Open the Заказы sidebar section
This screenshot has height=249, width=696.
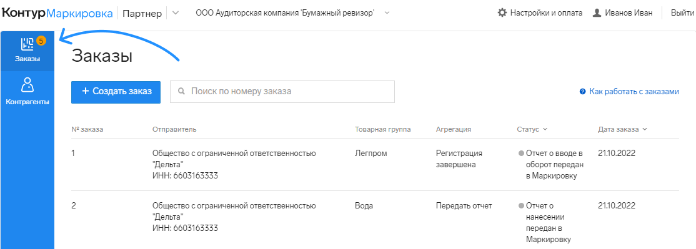point(27,51)
